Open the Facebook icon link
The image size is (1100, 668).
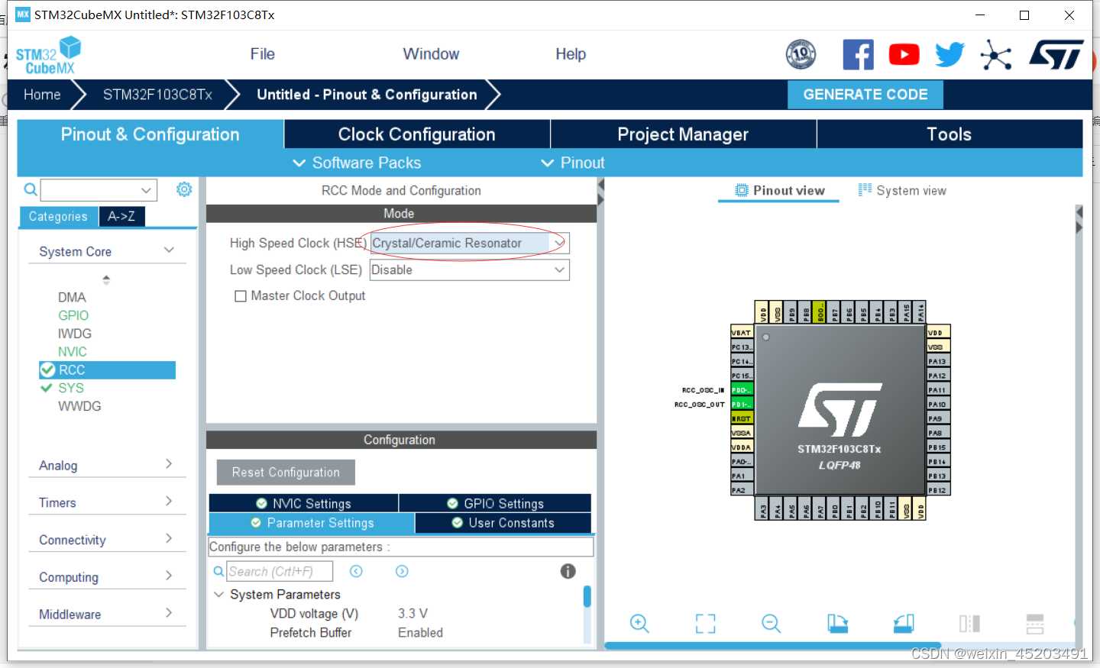(858, 55)
